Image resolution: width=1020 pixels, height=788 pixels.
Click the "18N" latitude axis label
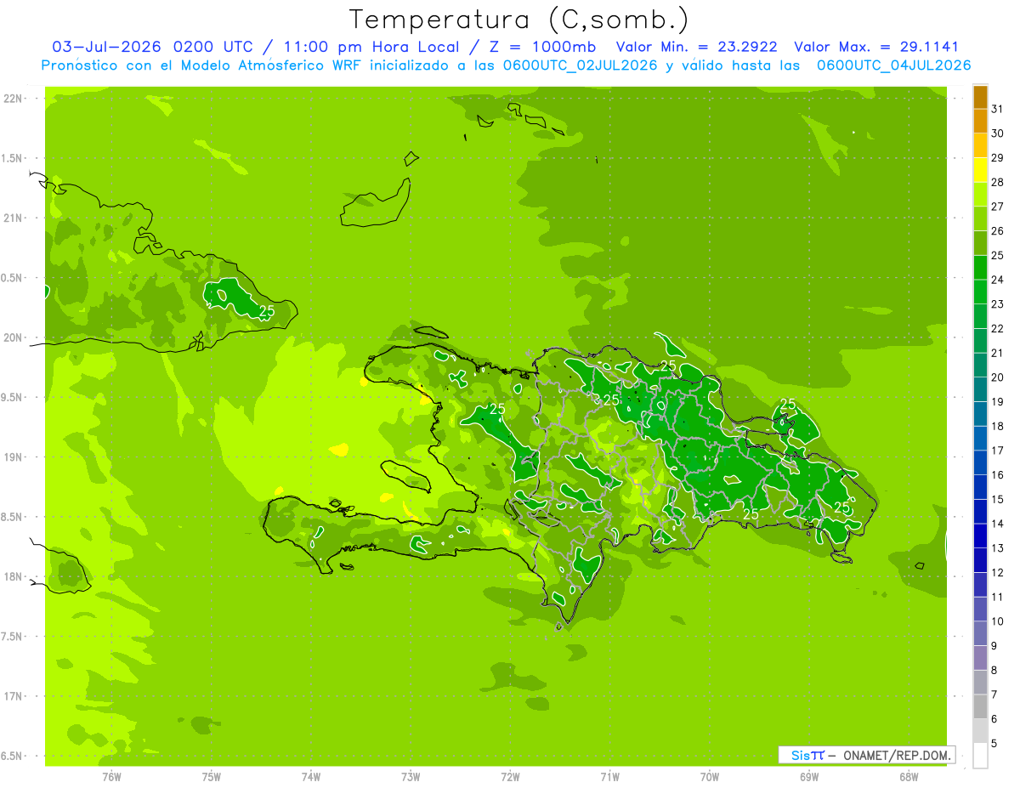[x=13, y=577]
